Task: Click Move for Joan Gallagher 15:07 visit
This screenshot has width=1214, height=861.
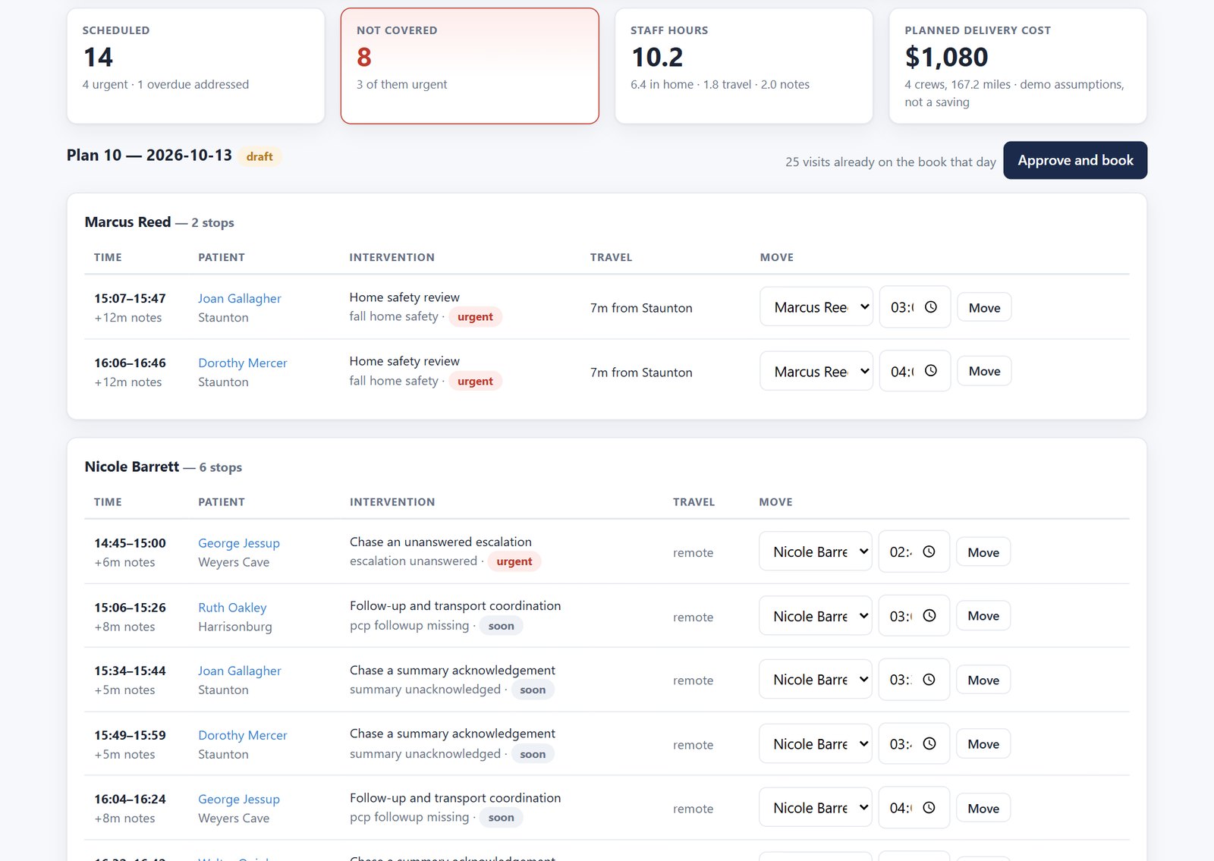Action: click(984, 307)
